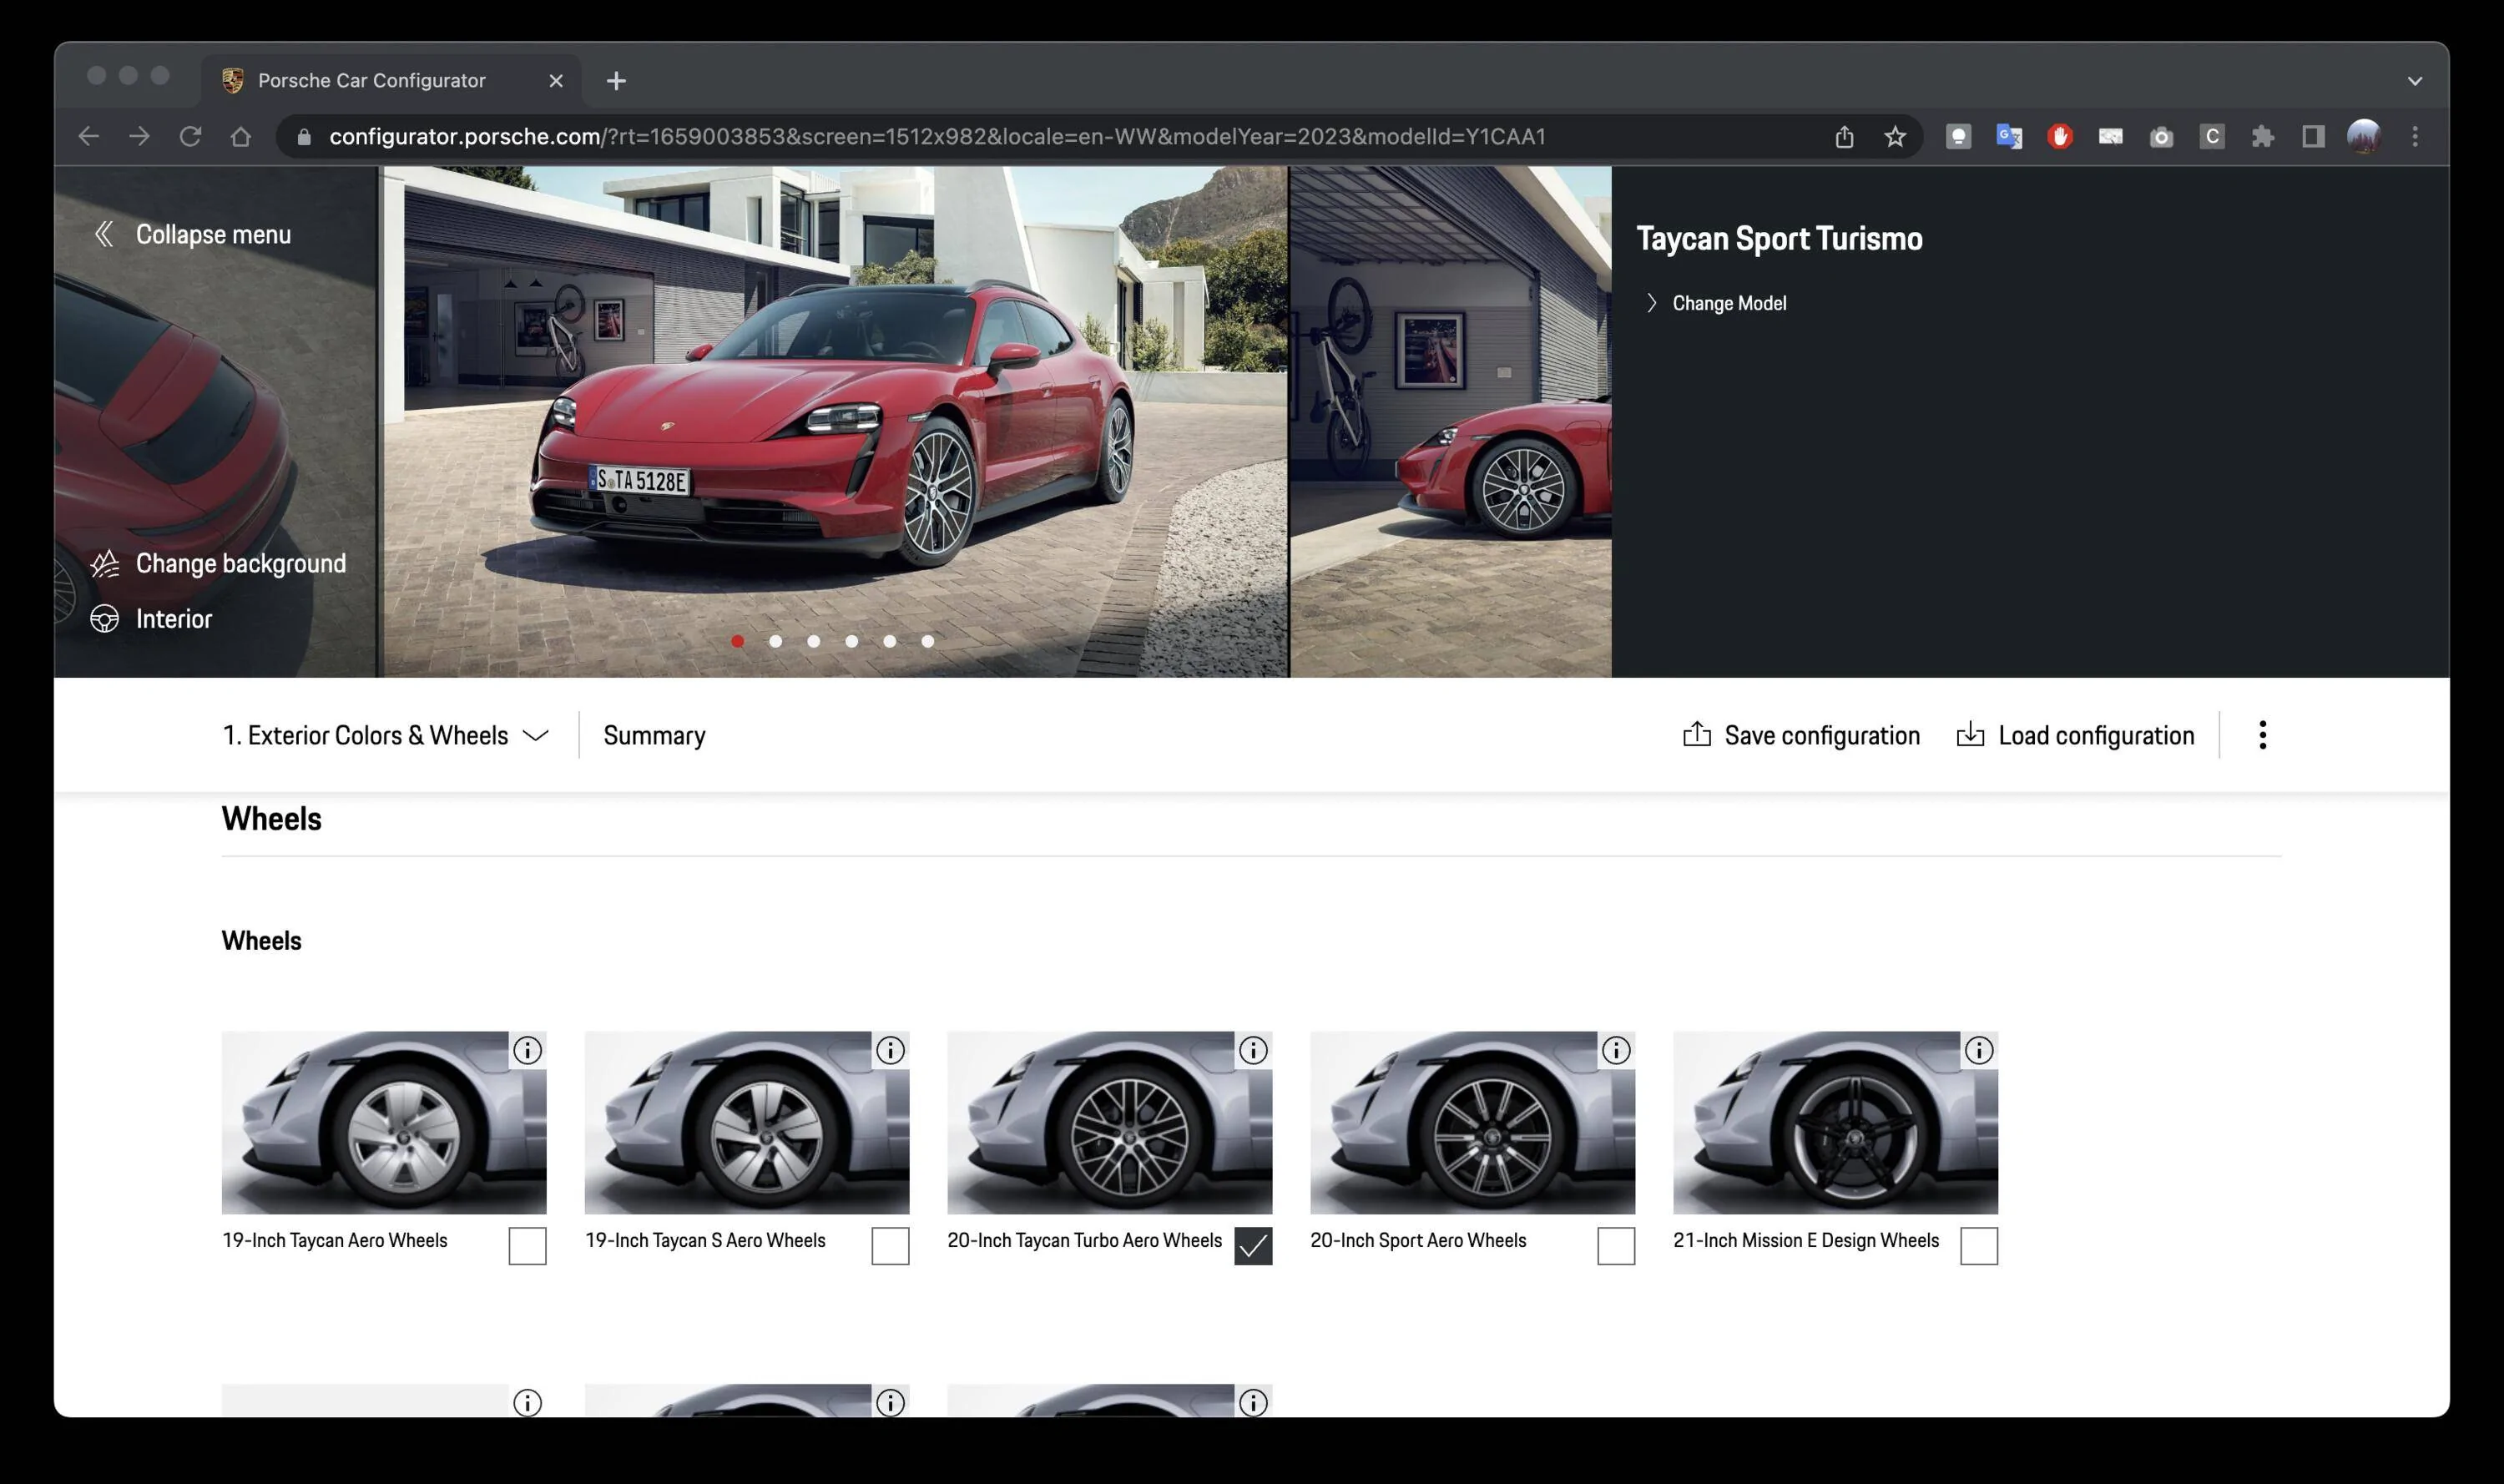
Task: Click the Collapse menu double-chevron icon
Action: click(x=104, y=234)
